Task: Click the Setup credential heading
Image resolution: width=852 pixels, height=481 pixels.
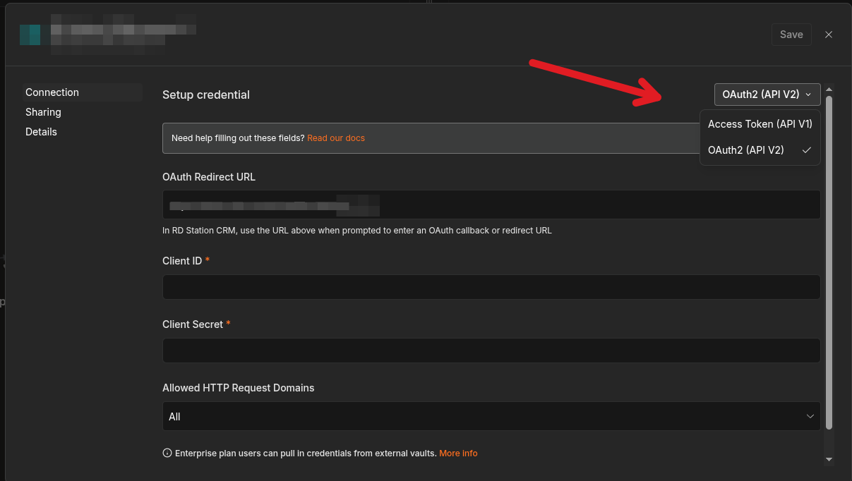Action: [206, 95]
